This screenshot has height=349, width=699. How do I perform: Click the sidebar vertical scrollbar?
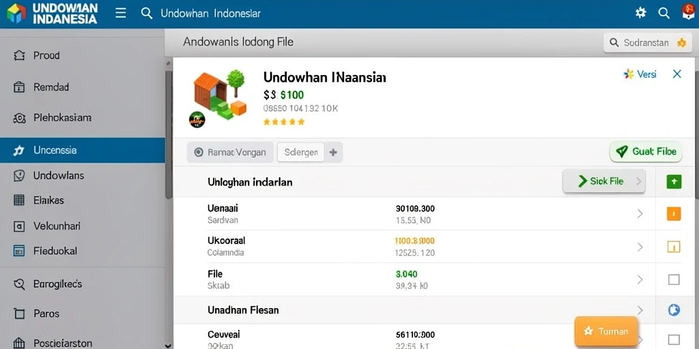[169, 134]
